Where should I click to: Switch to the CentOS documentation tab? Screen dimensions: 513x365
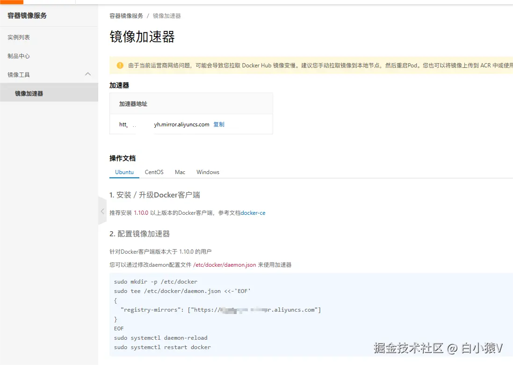coord(154,172)
